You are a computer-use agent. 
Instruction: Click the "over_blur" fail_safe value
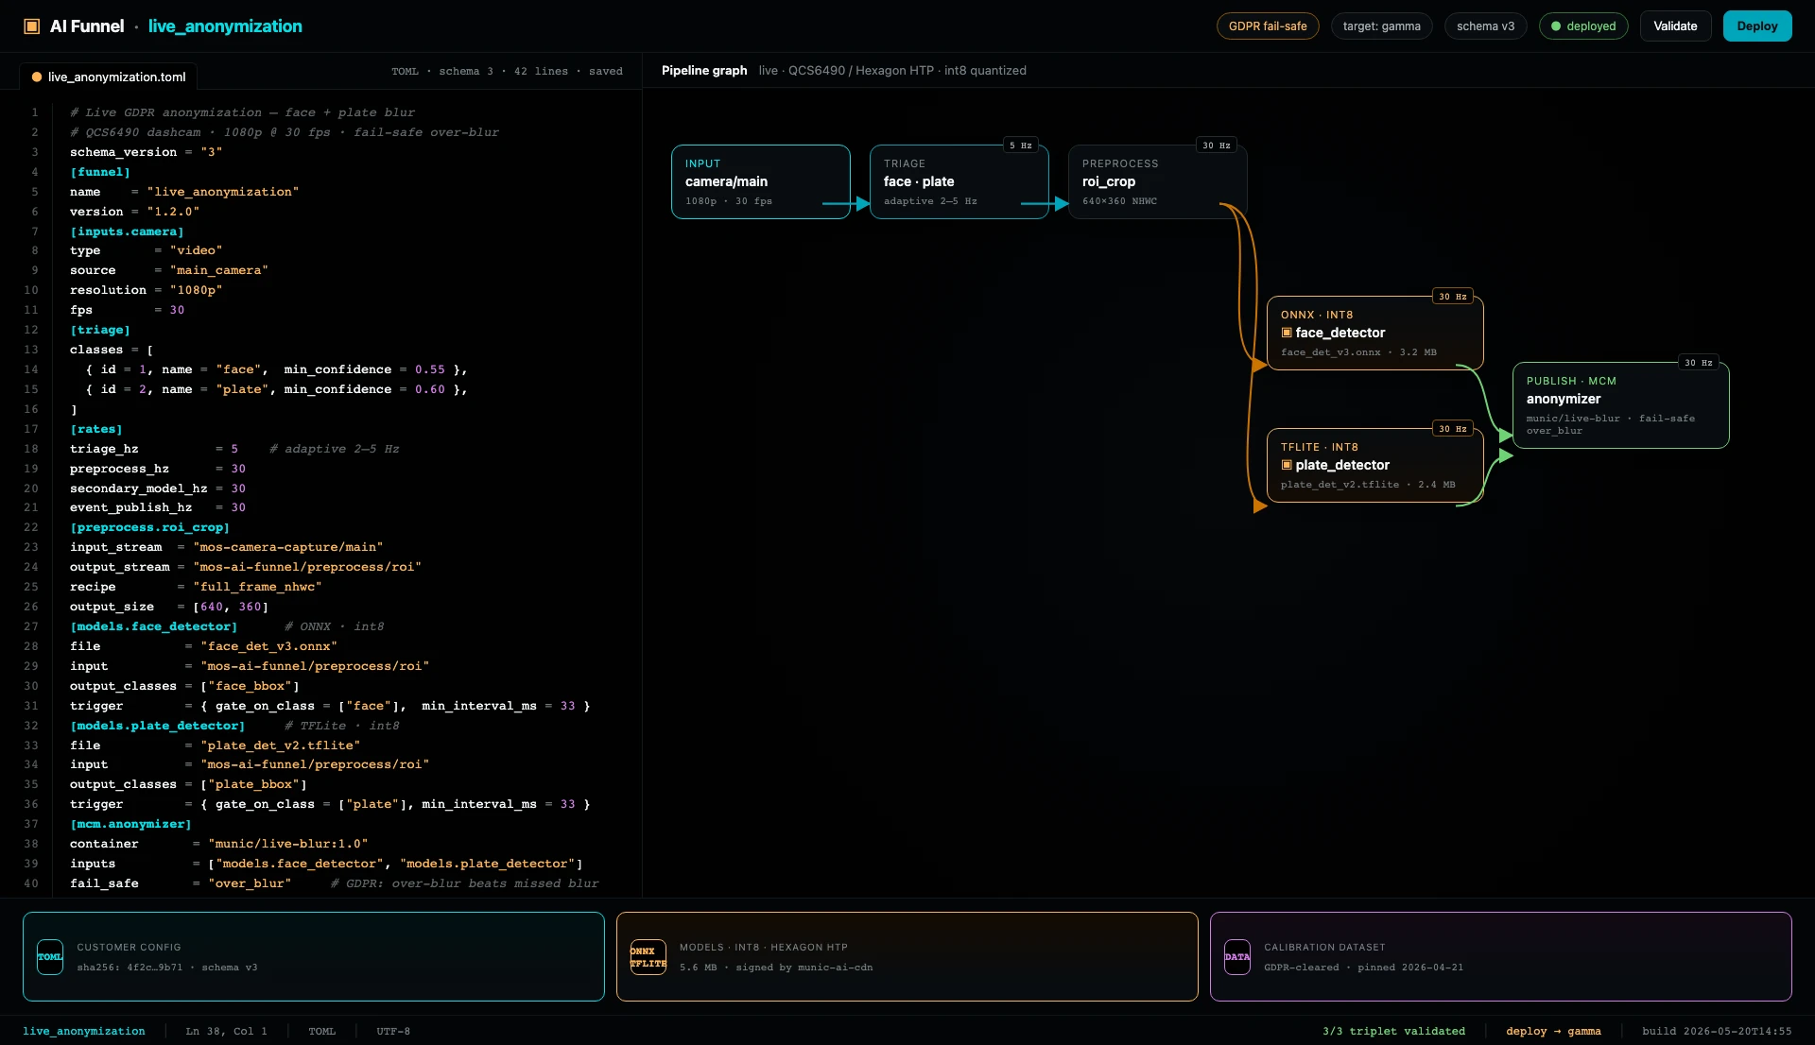tap(250, 883)
